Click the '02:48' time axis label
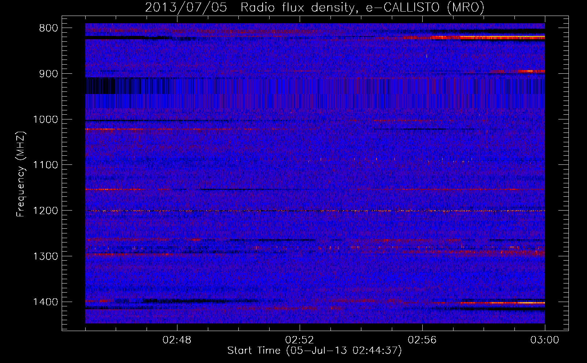Image resolution: width=587 pixels, height=363 pixels. 177,340
